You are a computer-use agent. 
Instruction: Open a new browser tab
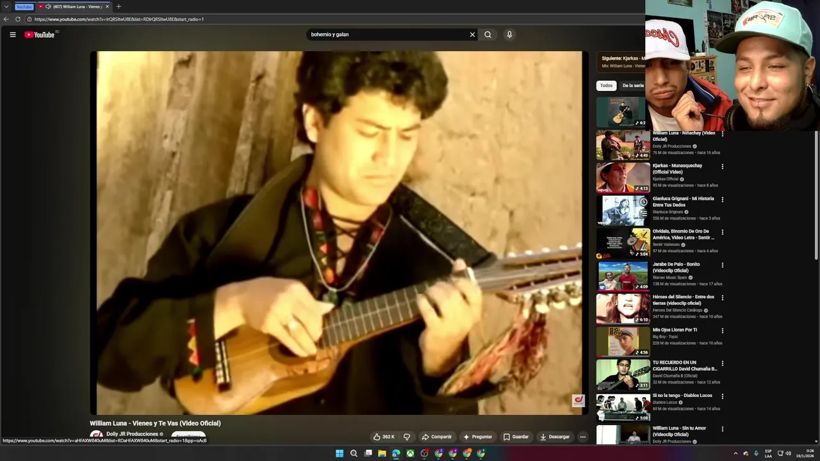119,6
